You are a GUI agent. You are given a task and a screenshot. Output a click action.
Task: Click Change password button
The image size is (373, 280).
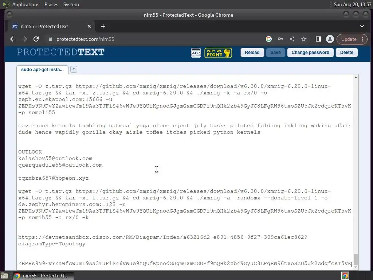click(x=310, y=52)
